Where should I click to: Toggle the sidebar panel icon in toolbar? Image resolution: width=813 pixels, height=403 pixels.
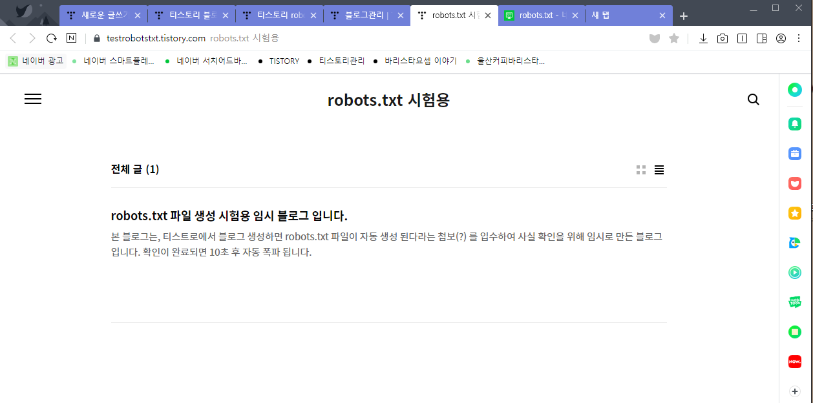[x=761, y=39]
